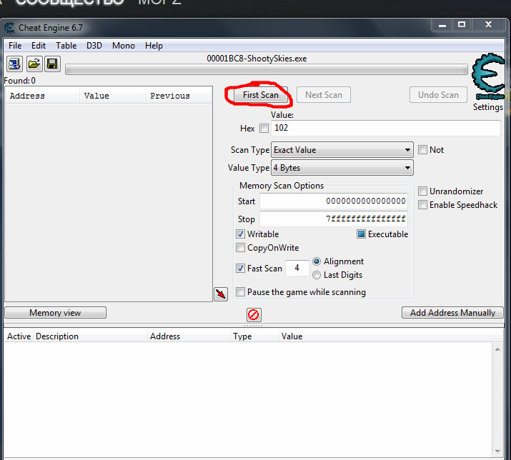Select the Last Digits radio button
The image size is (511, 460).
pos(317,275)
